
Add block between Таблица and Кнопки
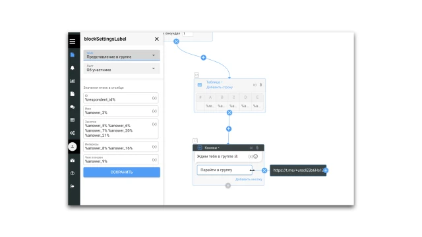[x=229, y=129]
